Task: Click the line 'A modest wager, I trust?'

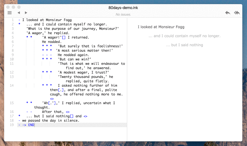Action: [x=83, y=72]
